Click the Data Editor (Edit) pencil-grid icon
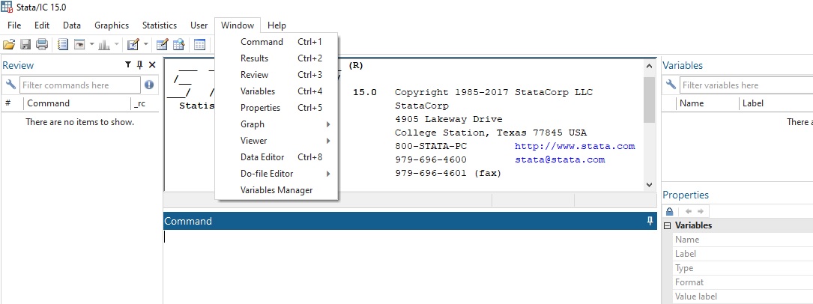Image resolution: width=813 pixels, height=304 pixels. coord(163,44)
